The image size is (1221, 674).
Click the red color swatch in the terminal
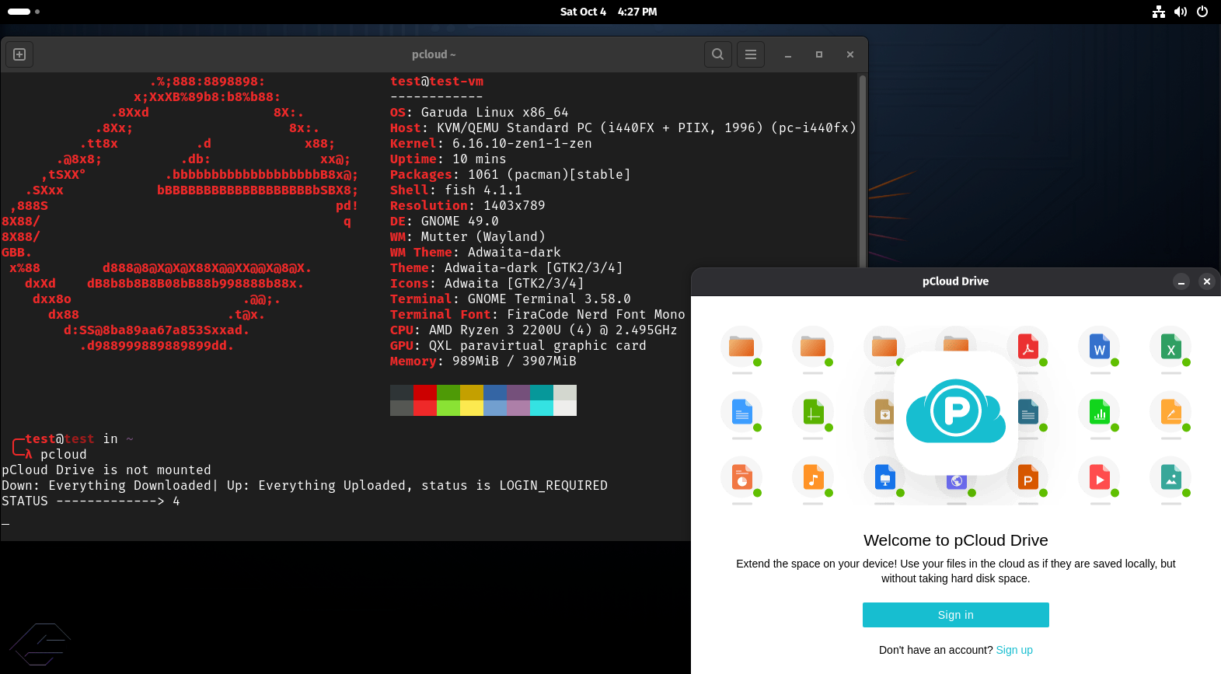pyautogui.click(x=424, y=393)
